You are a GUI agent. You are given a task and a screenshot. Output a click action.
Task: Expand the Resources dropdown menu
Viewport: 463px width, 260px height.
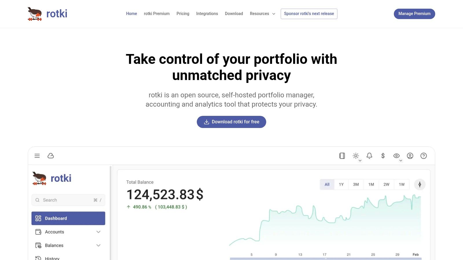coord(262,14)
